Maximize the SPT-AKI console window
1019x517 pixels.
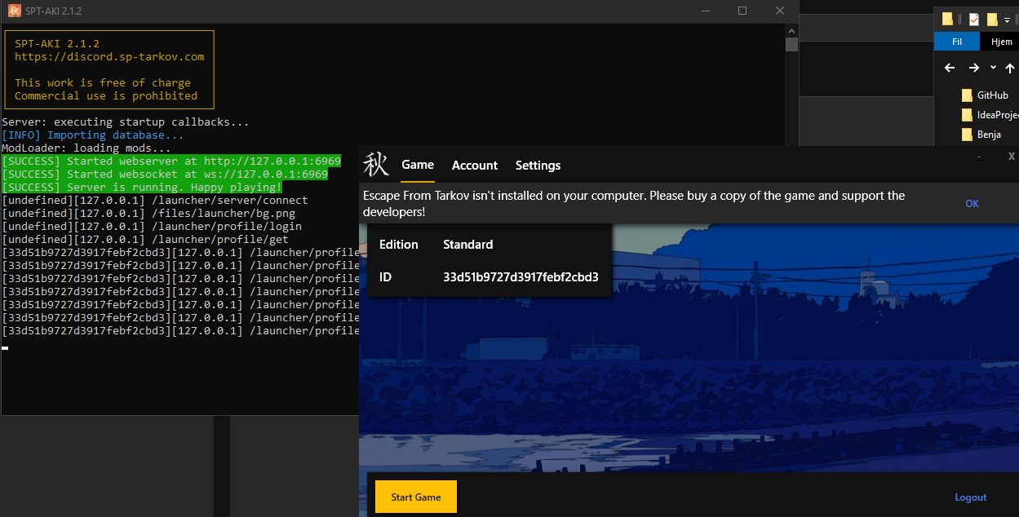click(742, 11)
